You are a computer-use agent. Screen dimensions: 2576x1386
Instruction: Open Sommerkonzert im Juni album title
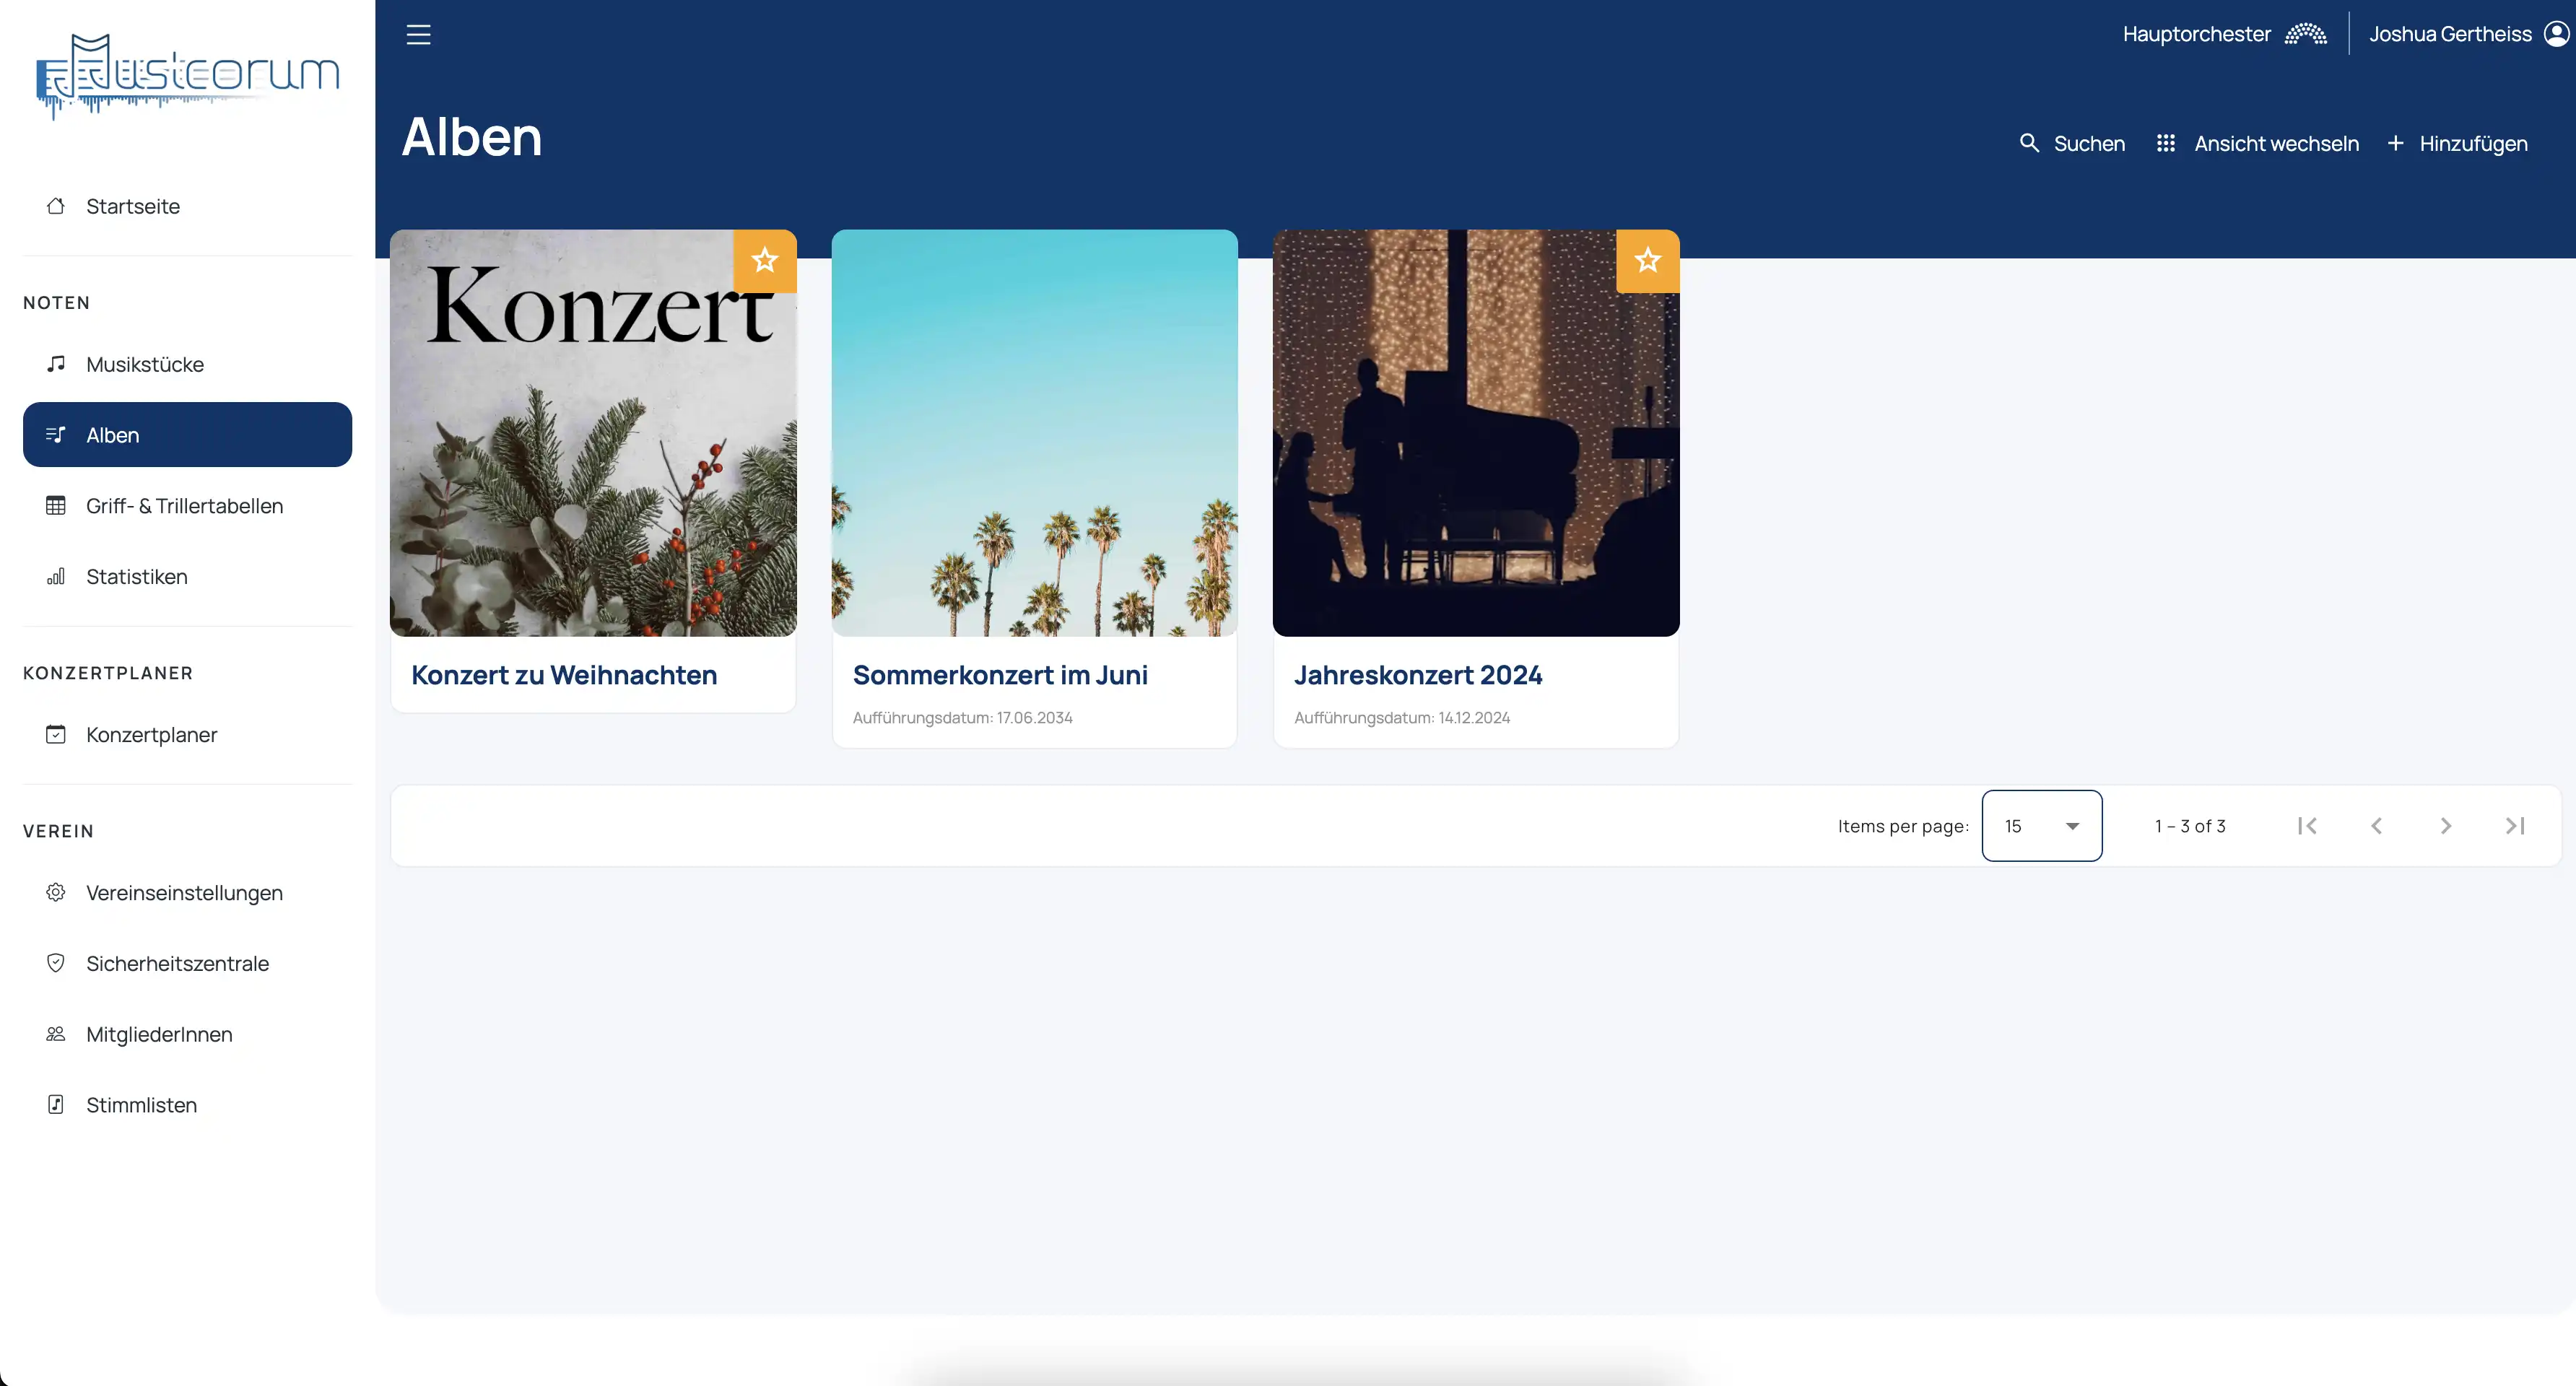point(1000,675)
